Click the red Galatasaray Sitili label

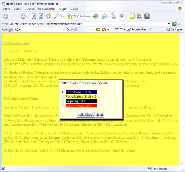tap(81, 106)
